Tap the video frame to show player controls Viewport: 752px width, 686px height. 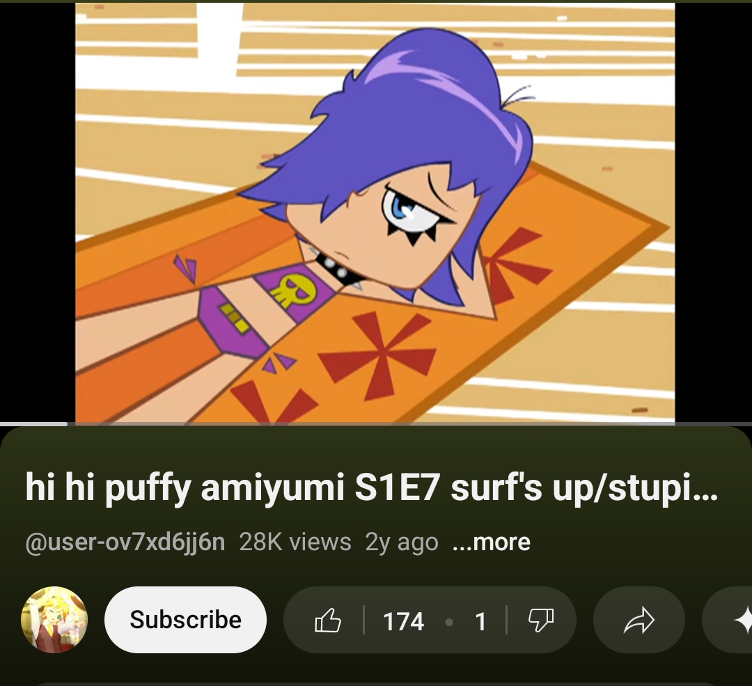click(x=375, y=212)
